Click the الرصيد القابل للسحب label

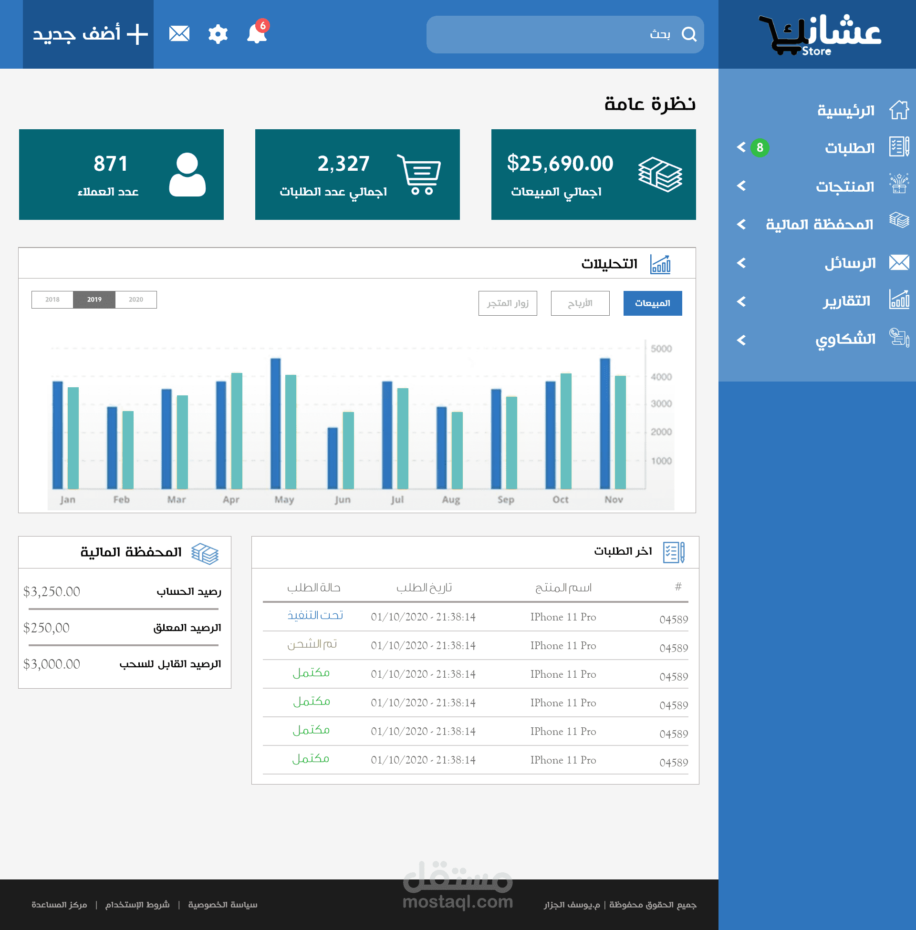coord(170,664)
